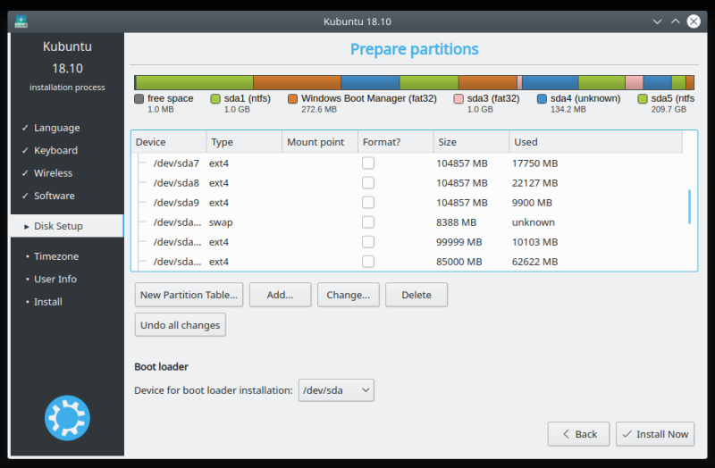Toggle format checkbox for the 99999 MB partition
This screenshot has height=468, width=715.
368,241
